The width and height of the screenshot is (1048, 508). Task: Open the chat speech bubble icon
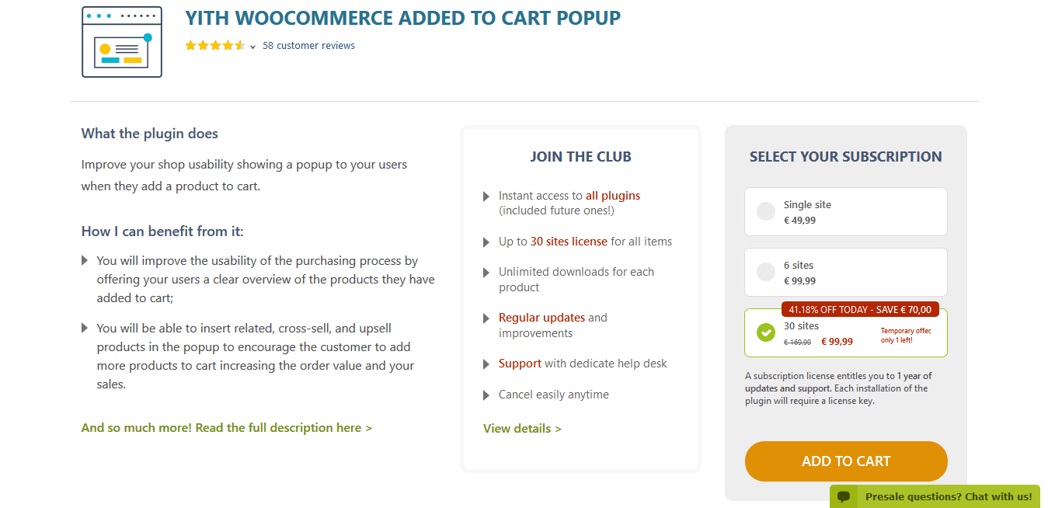tap(844, 496)
